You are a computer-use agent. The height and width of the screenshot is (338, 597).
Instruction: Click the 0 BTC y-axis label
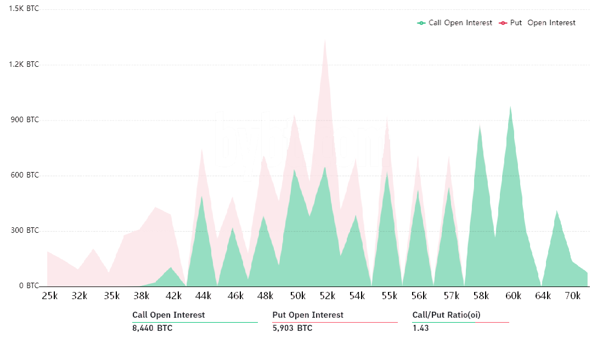coord(29,286)
